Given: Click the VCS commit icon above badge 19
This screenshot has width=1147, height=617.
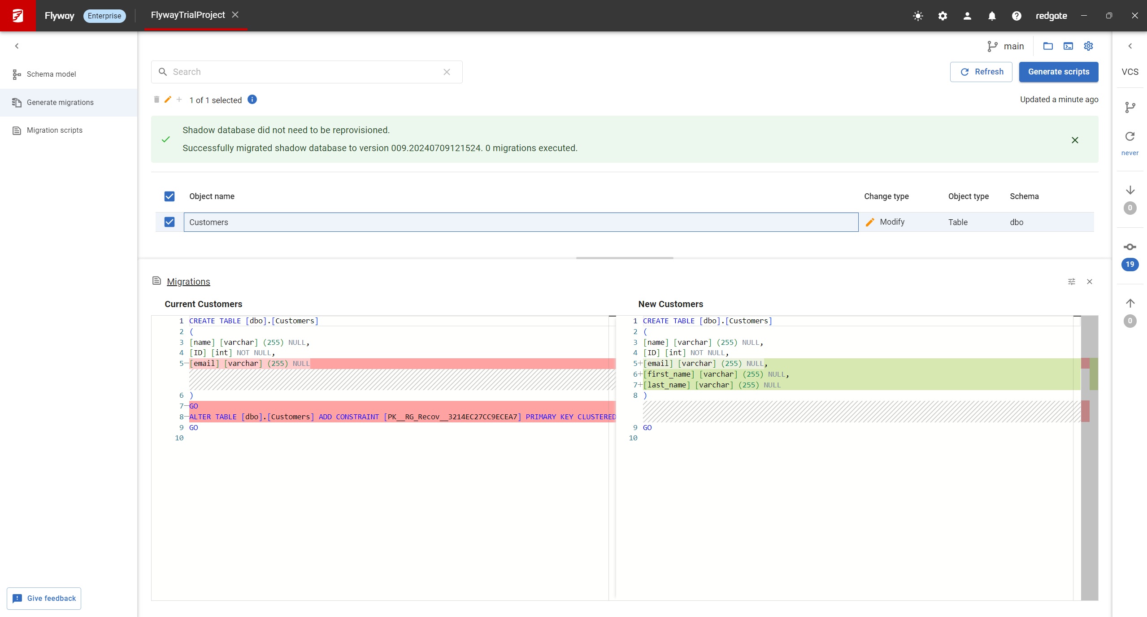Looking at the screenshot, I should pyautogui.click(x=1130, y=247).
